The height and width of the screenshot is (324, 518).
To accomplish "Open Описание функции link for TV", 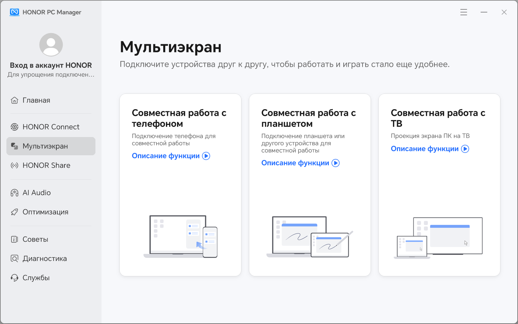I will (x=425, y=149).
